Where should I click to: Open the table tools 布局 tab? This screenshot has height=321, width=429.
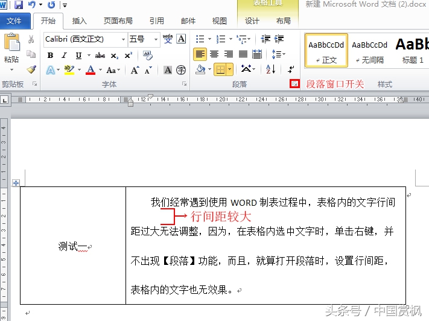click(283, 21)
